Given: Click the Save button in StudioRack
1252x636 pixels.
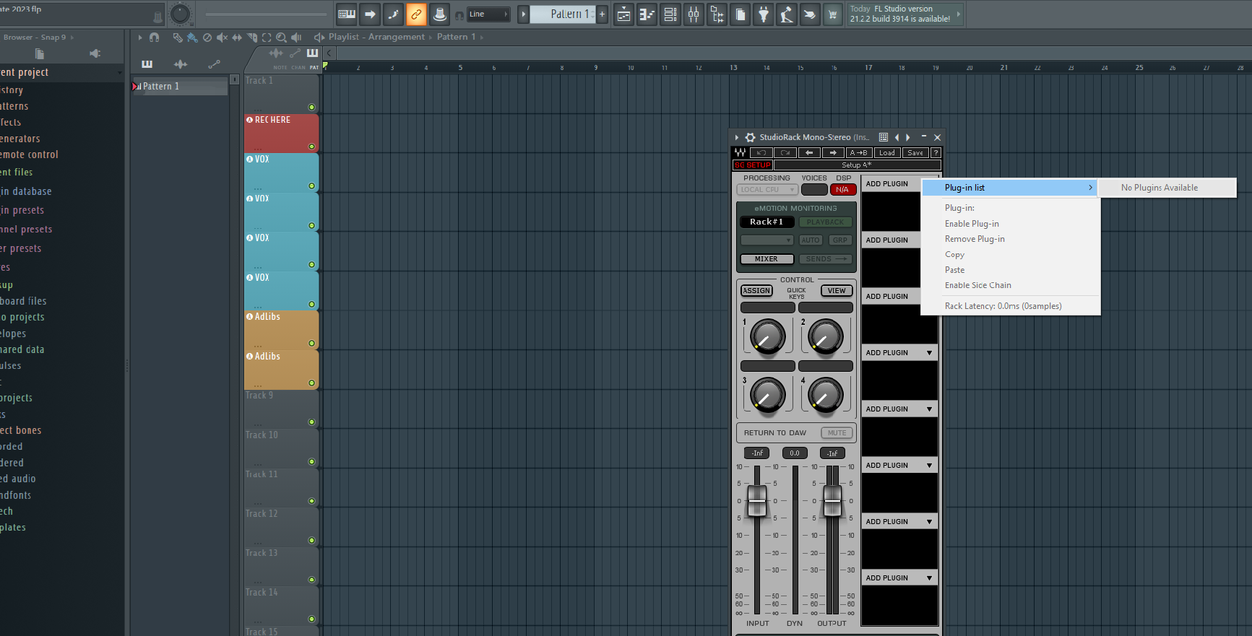Looking at the screenshot, I should pyautogui.click(x=915, y=153).
